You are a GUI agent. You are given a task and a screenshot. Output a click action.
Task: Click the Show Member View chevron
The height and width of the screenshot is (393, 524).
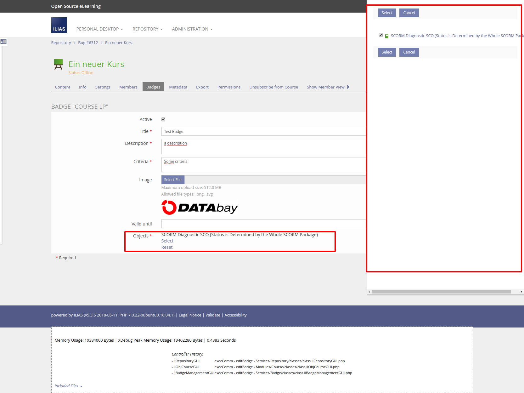348,87
